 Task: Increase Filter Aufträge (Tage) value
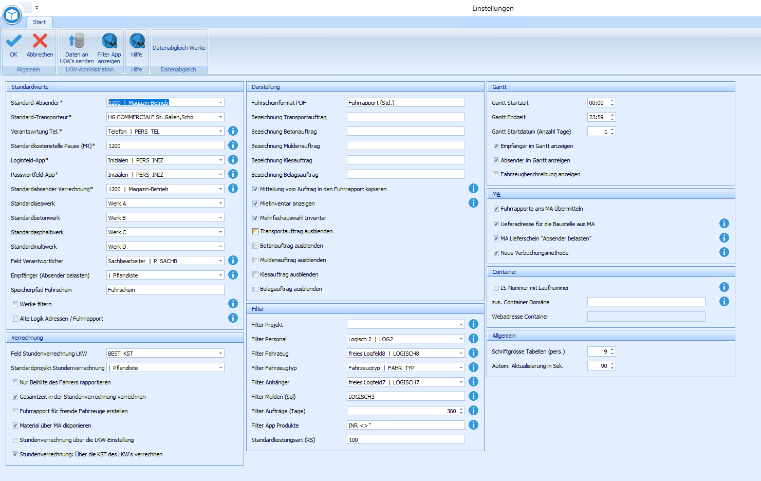click(x=461, y=409)
